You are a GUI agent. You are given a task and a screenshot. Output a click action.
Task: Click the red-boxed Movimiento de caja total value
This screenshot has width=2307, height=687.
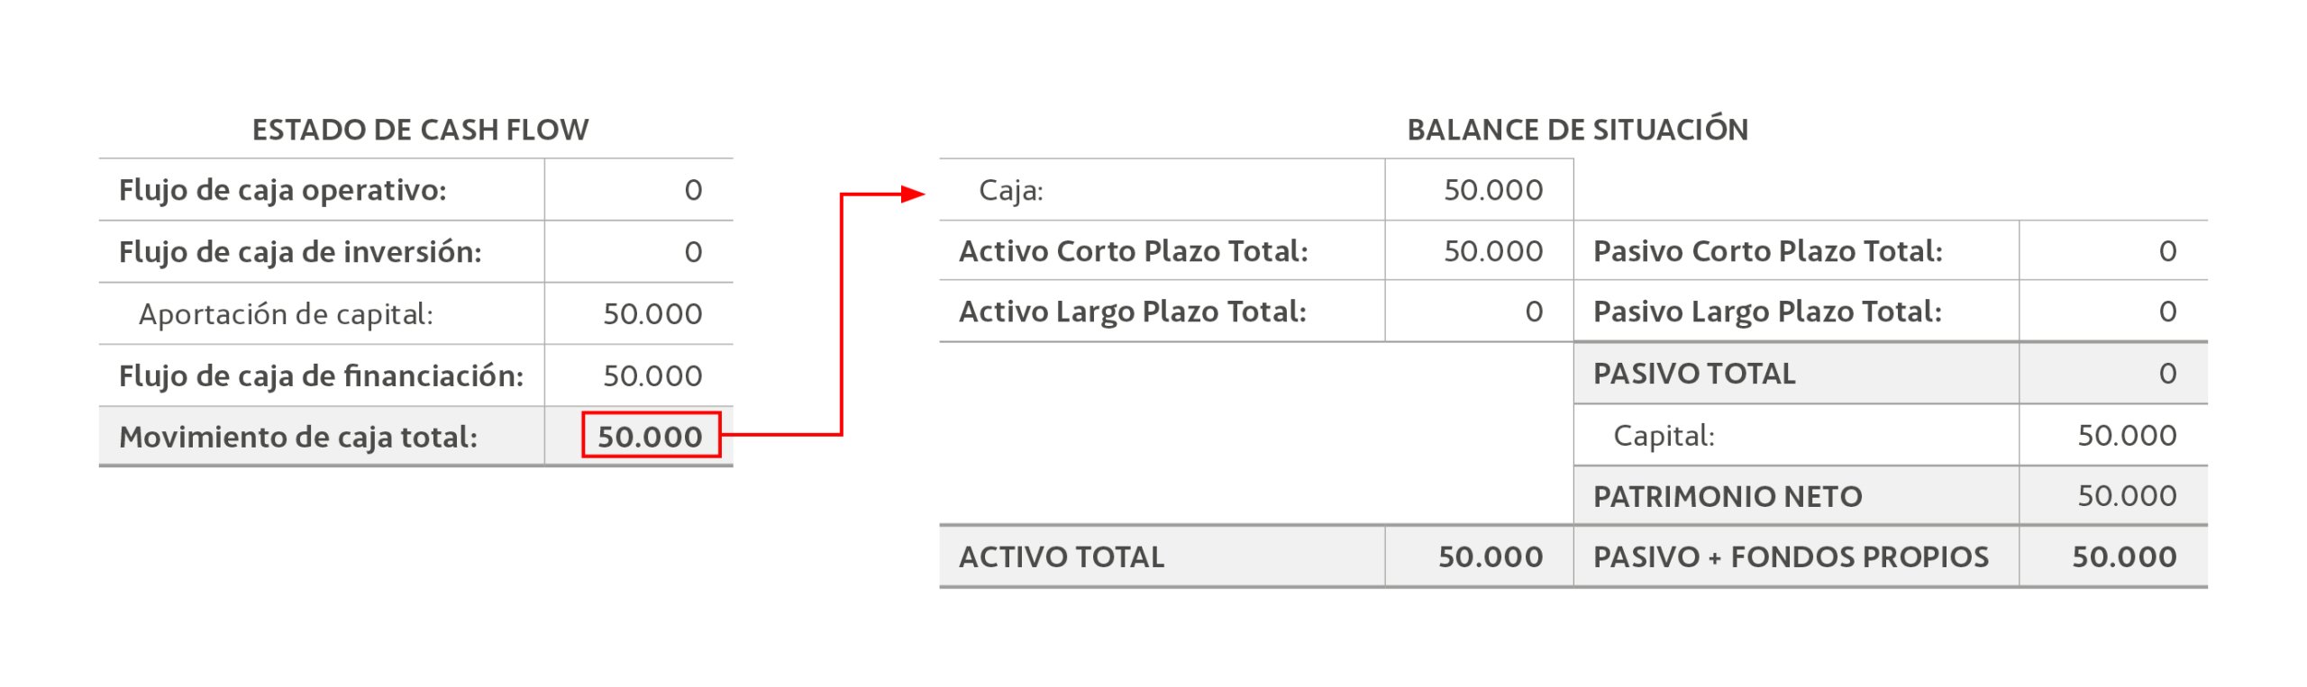(650, 436)
